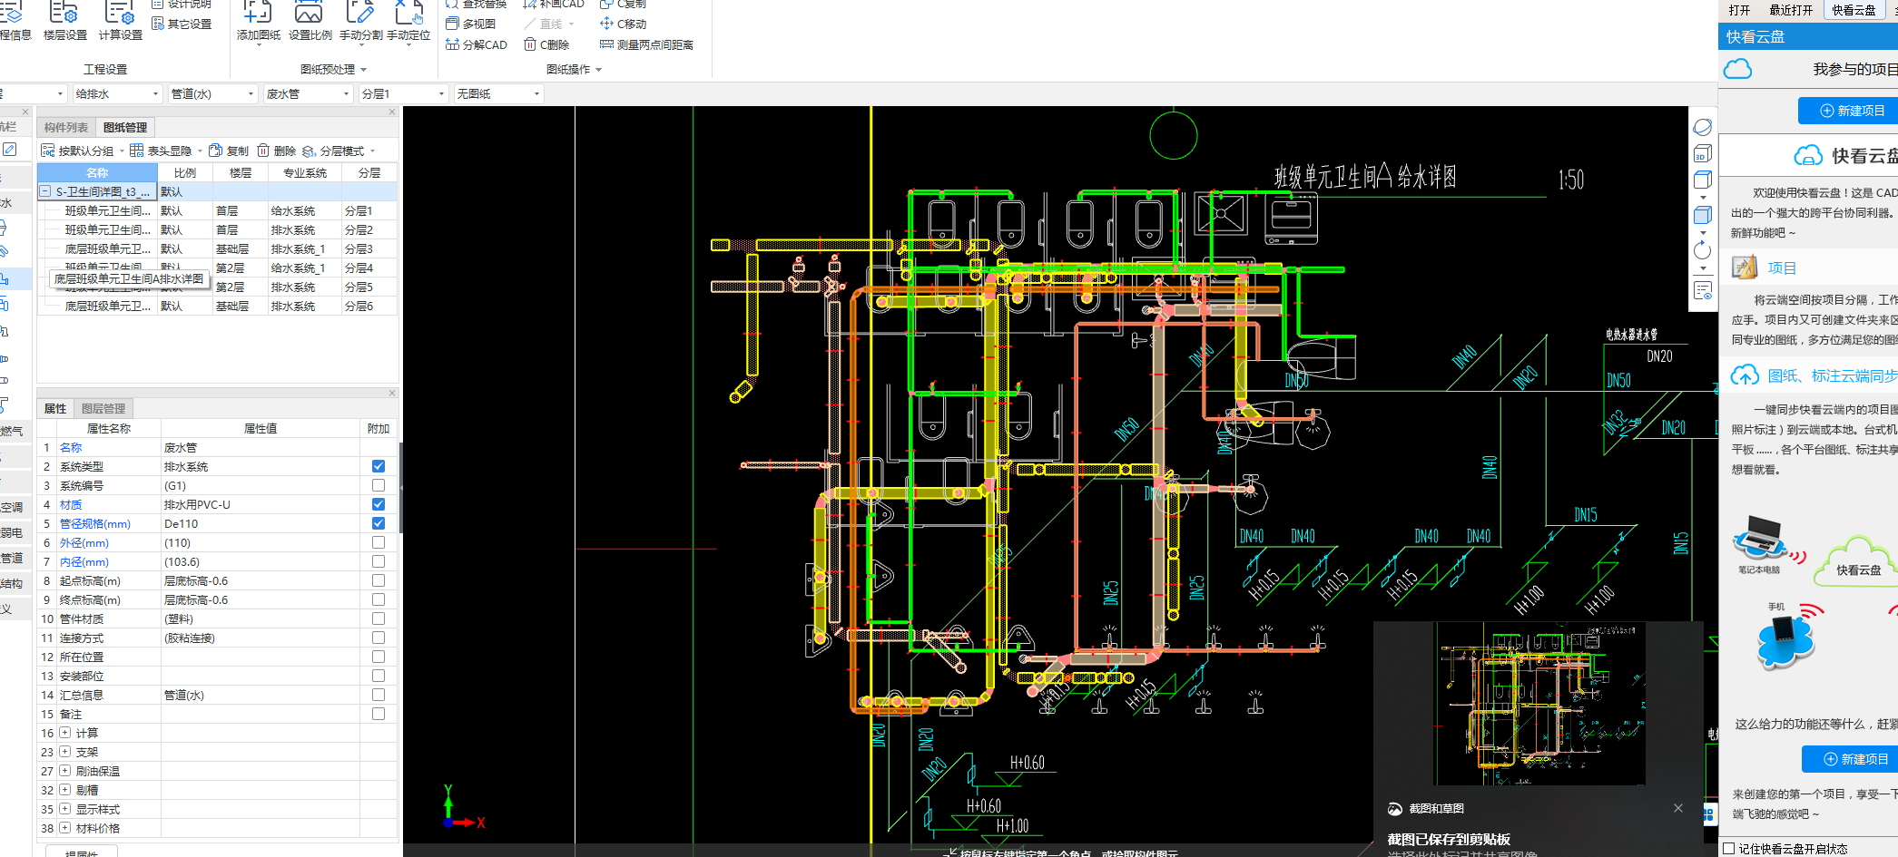Switch to 构件列表 tab
This screenshot has width=1898, height=857.
[x=66, y=128]
